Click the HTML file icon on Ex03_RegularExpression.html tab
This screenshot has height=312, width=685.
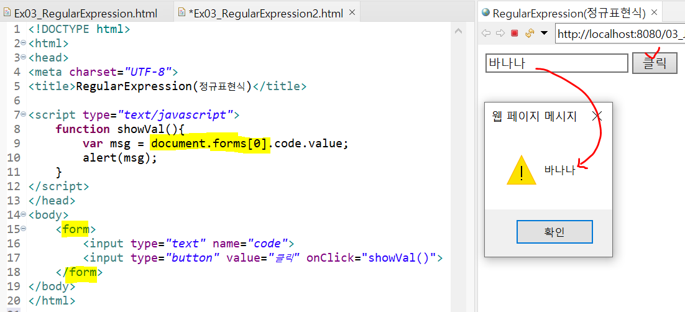(x=7, y=13)
